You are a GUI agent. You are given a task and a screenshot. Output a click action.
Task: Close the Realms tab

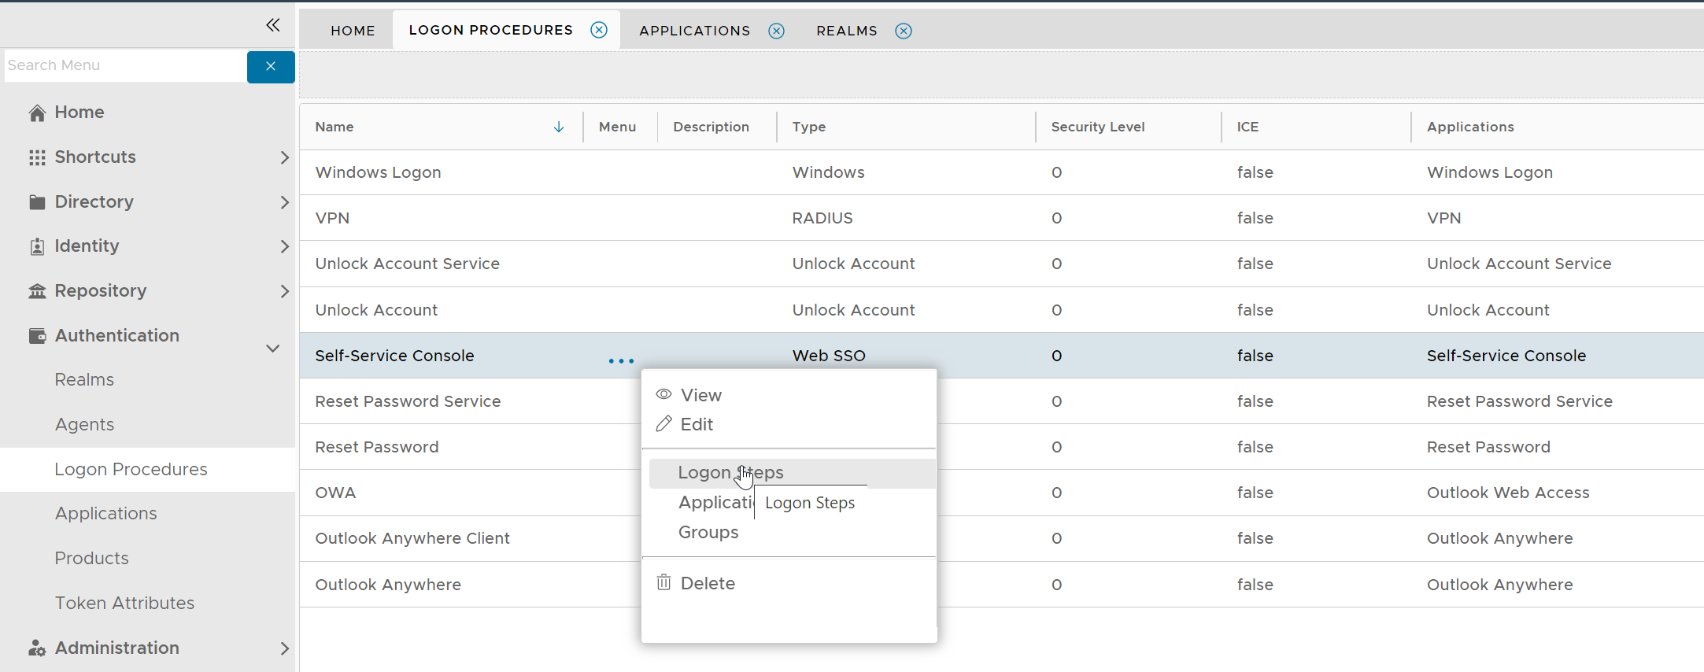click(x=904, y=31)
